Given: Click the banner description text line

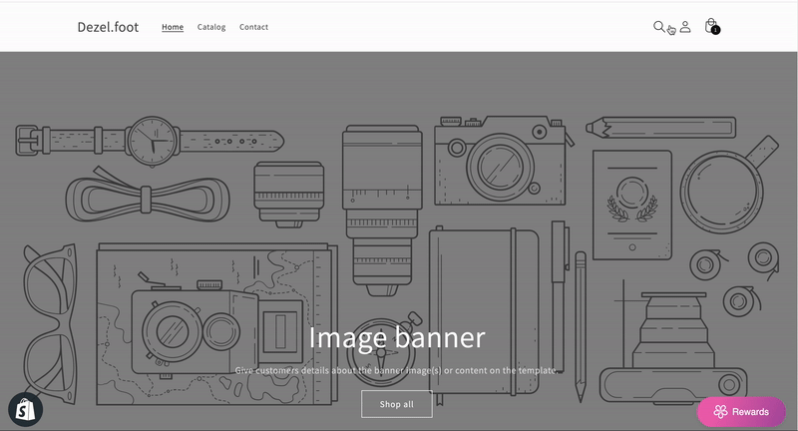Looking at the screenshot, I should (397, 370).
